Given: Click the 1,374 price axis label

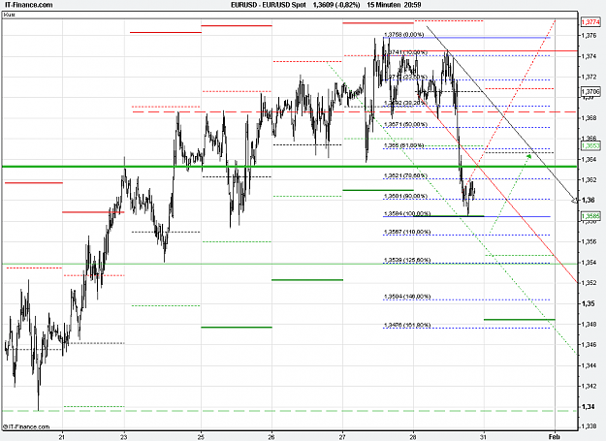Looking at the screenshot, I should [x=589, y=56].
